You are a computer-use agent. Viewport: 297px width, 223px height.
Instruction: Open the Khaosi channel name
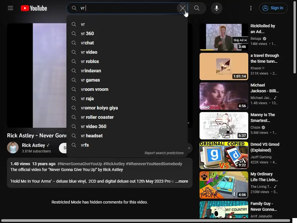tap(256, 68)
